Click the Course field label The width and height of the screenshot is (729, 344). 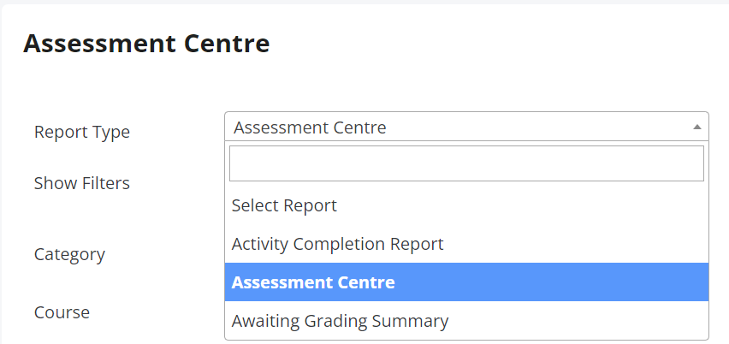click(62, 312)
